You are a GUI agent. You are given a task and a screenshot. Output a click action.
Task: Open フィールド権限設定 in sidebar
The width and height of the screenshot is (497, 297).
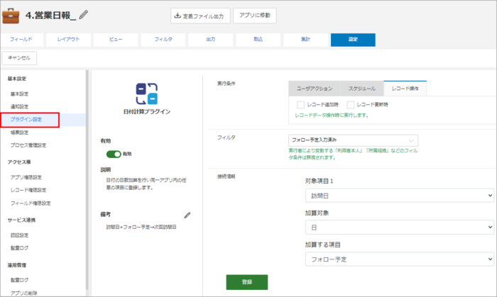coord(31,203)
